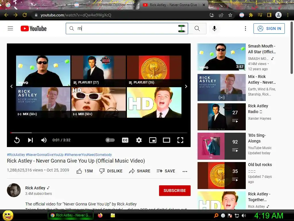Viewport: 294px width, 221px height.
Task: Bookmark this page with the star
Action: (x=230, y=15)
